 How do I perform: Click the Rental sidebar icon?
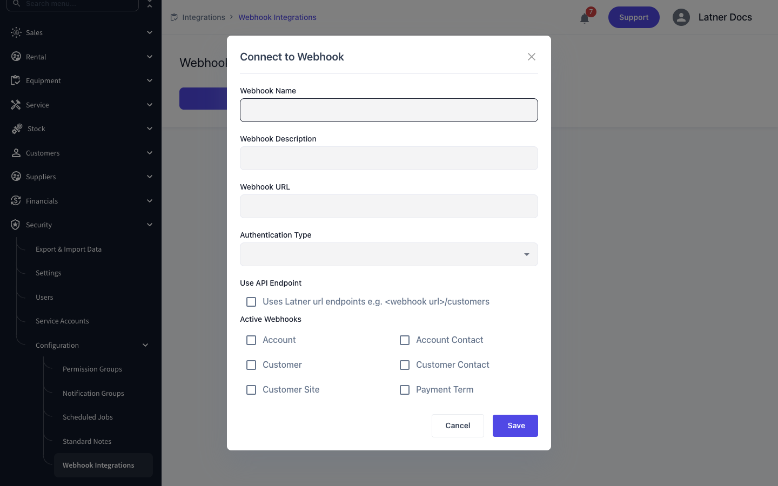click(16, 57)
